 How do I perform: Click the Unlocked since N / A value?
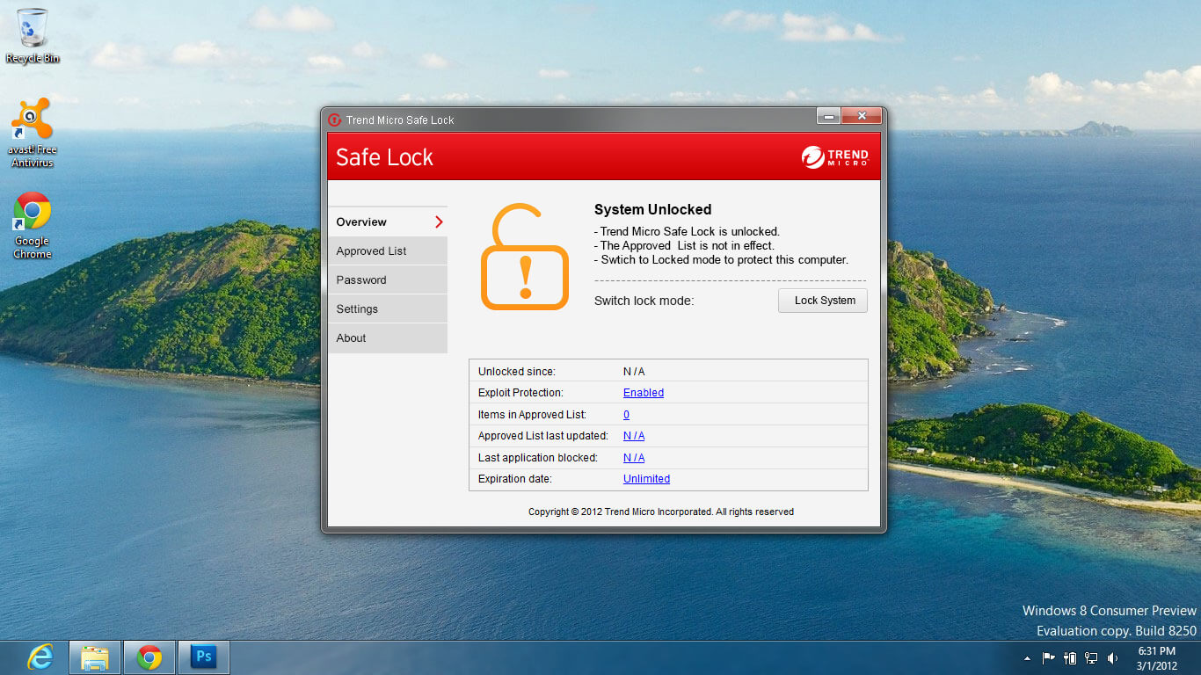pyautogui.click(x=634, y=372)
